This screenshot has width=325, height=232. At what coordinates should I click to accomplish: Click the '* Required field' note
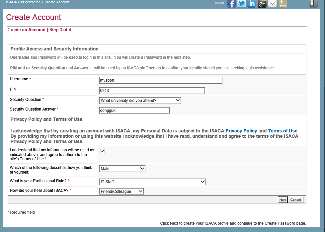(21, 212)
